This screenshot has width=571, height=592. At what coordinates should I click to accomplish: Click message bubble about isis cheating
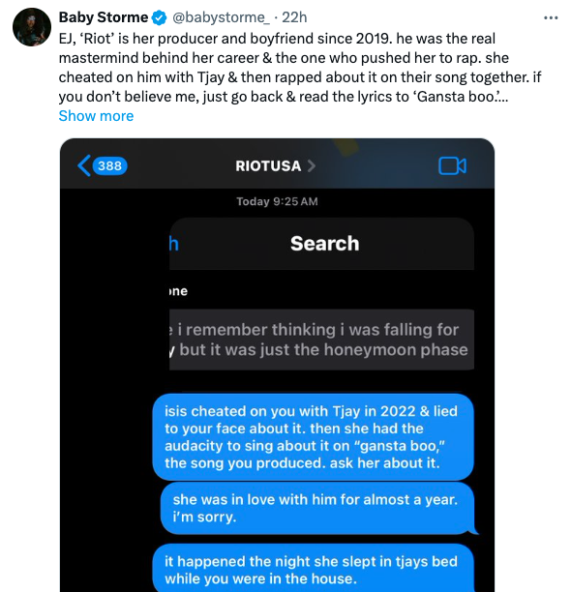click(x=313, y=437)
